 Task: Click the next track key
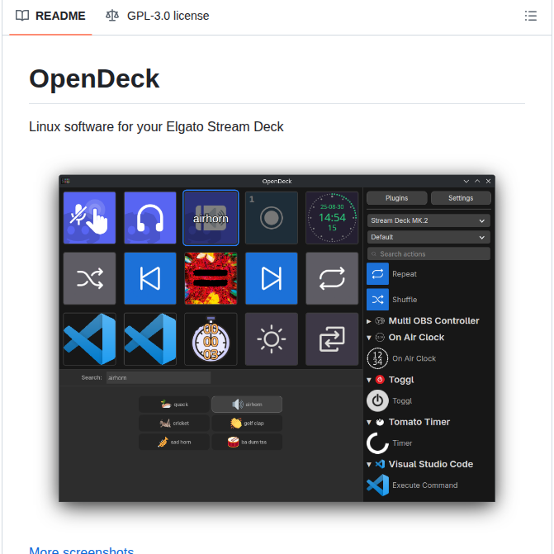click(272, 278)
